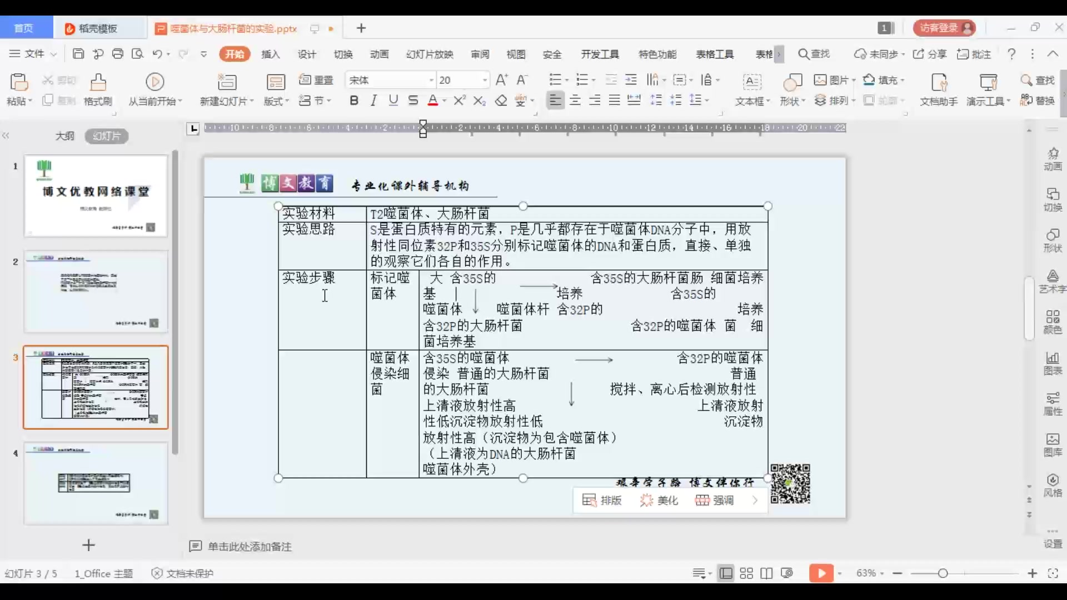Toggle bold formatting on selected text
1067x600 pixels.
coord(354,100)
